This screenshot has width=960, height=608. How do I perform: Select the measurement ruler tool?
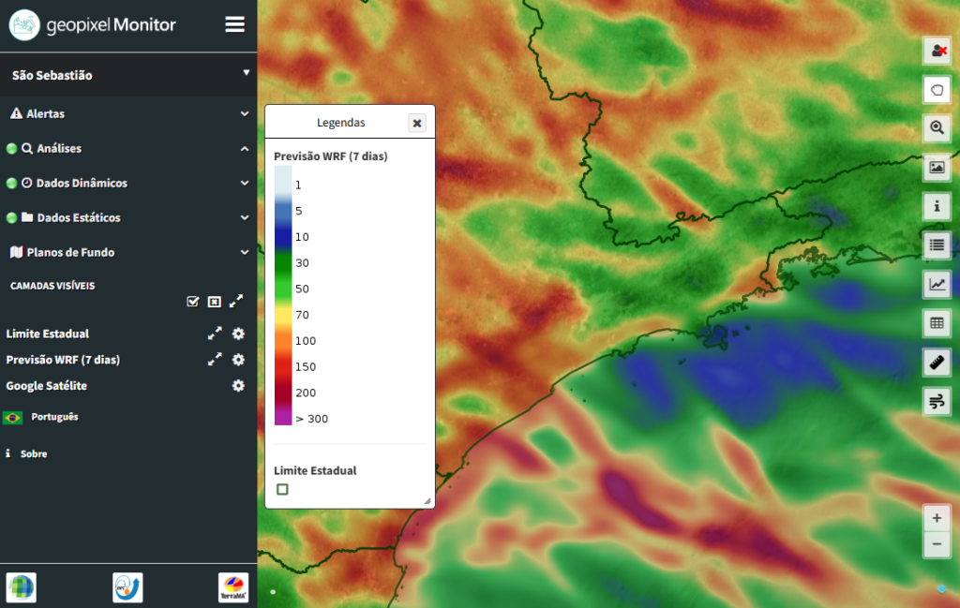(x=937, y=362)
